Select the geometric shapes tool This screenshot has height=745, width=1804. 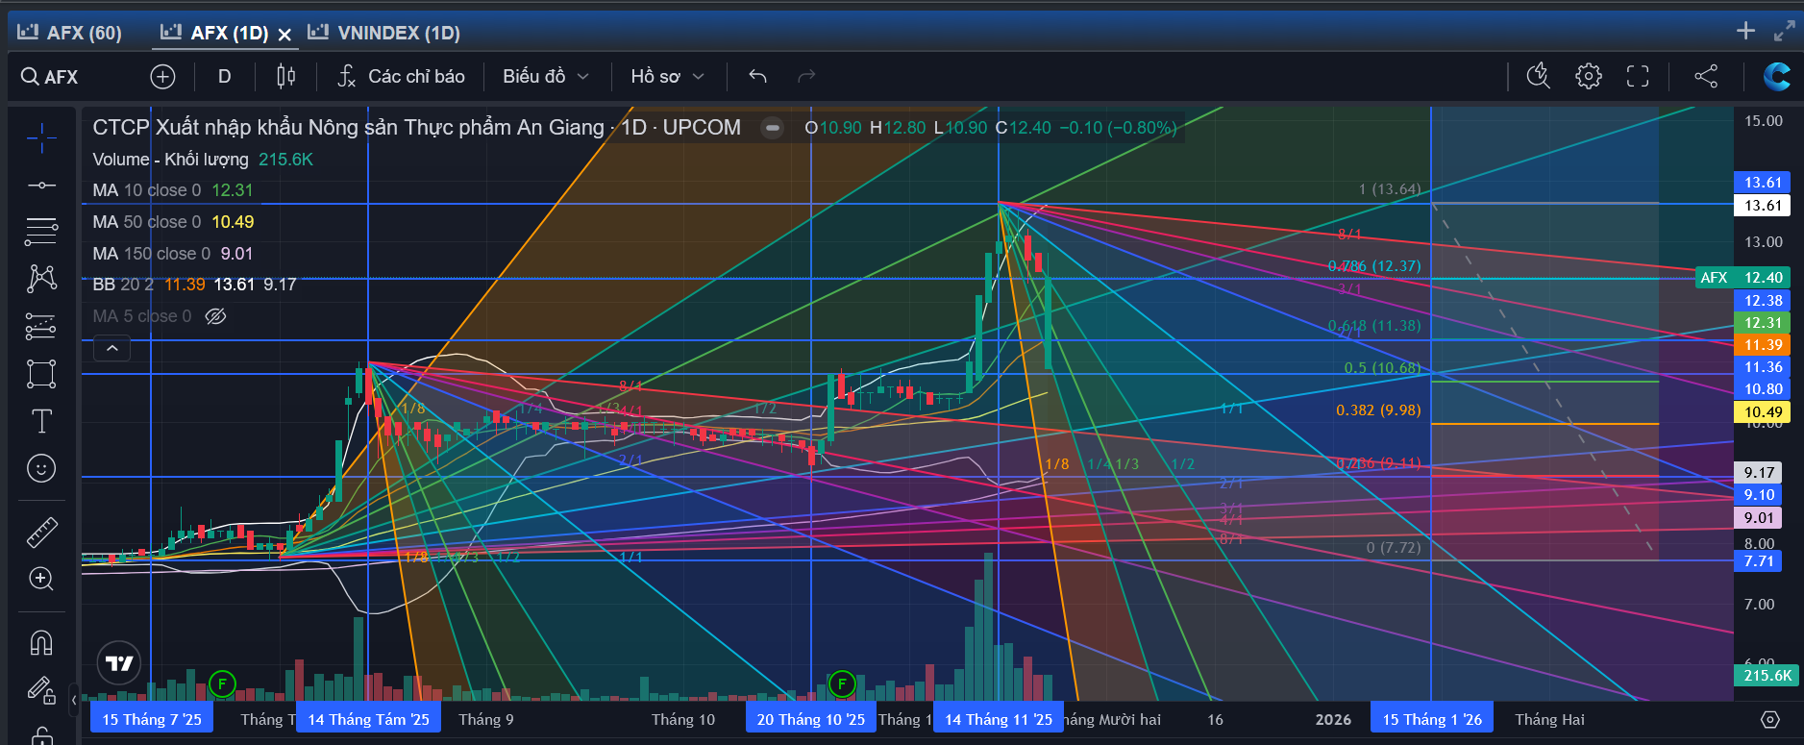coord(41,374)
